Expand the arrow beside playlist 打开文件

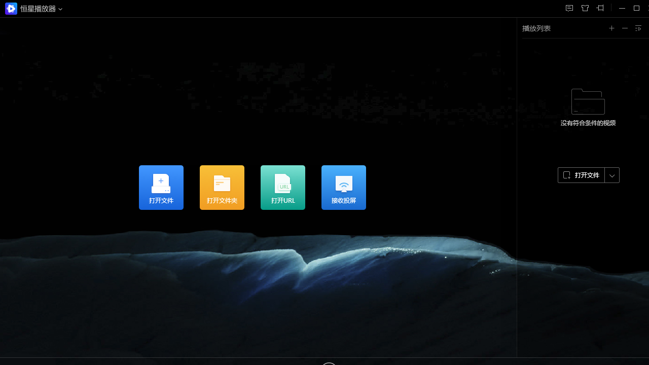612,175
